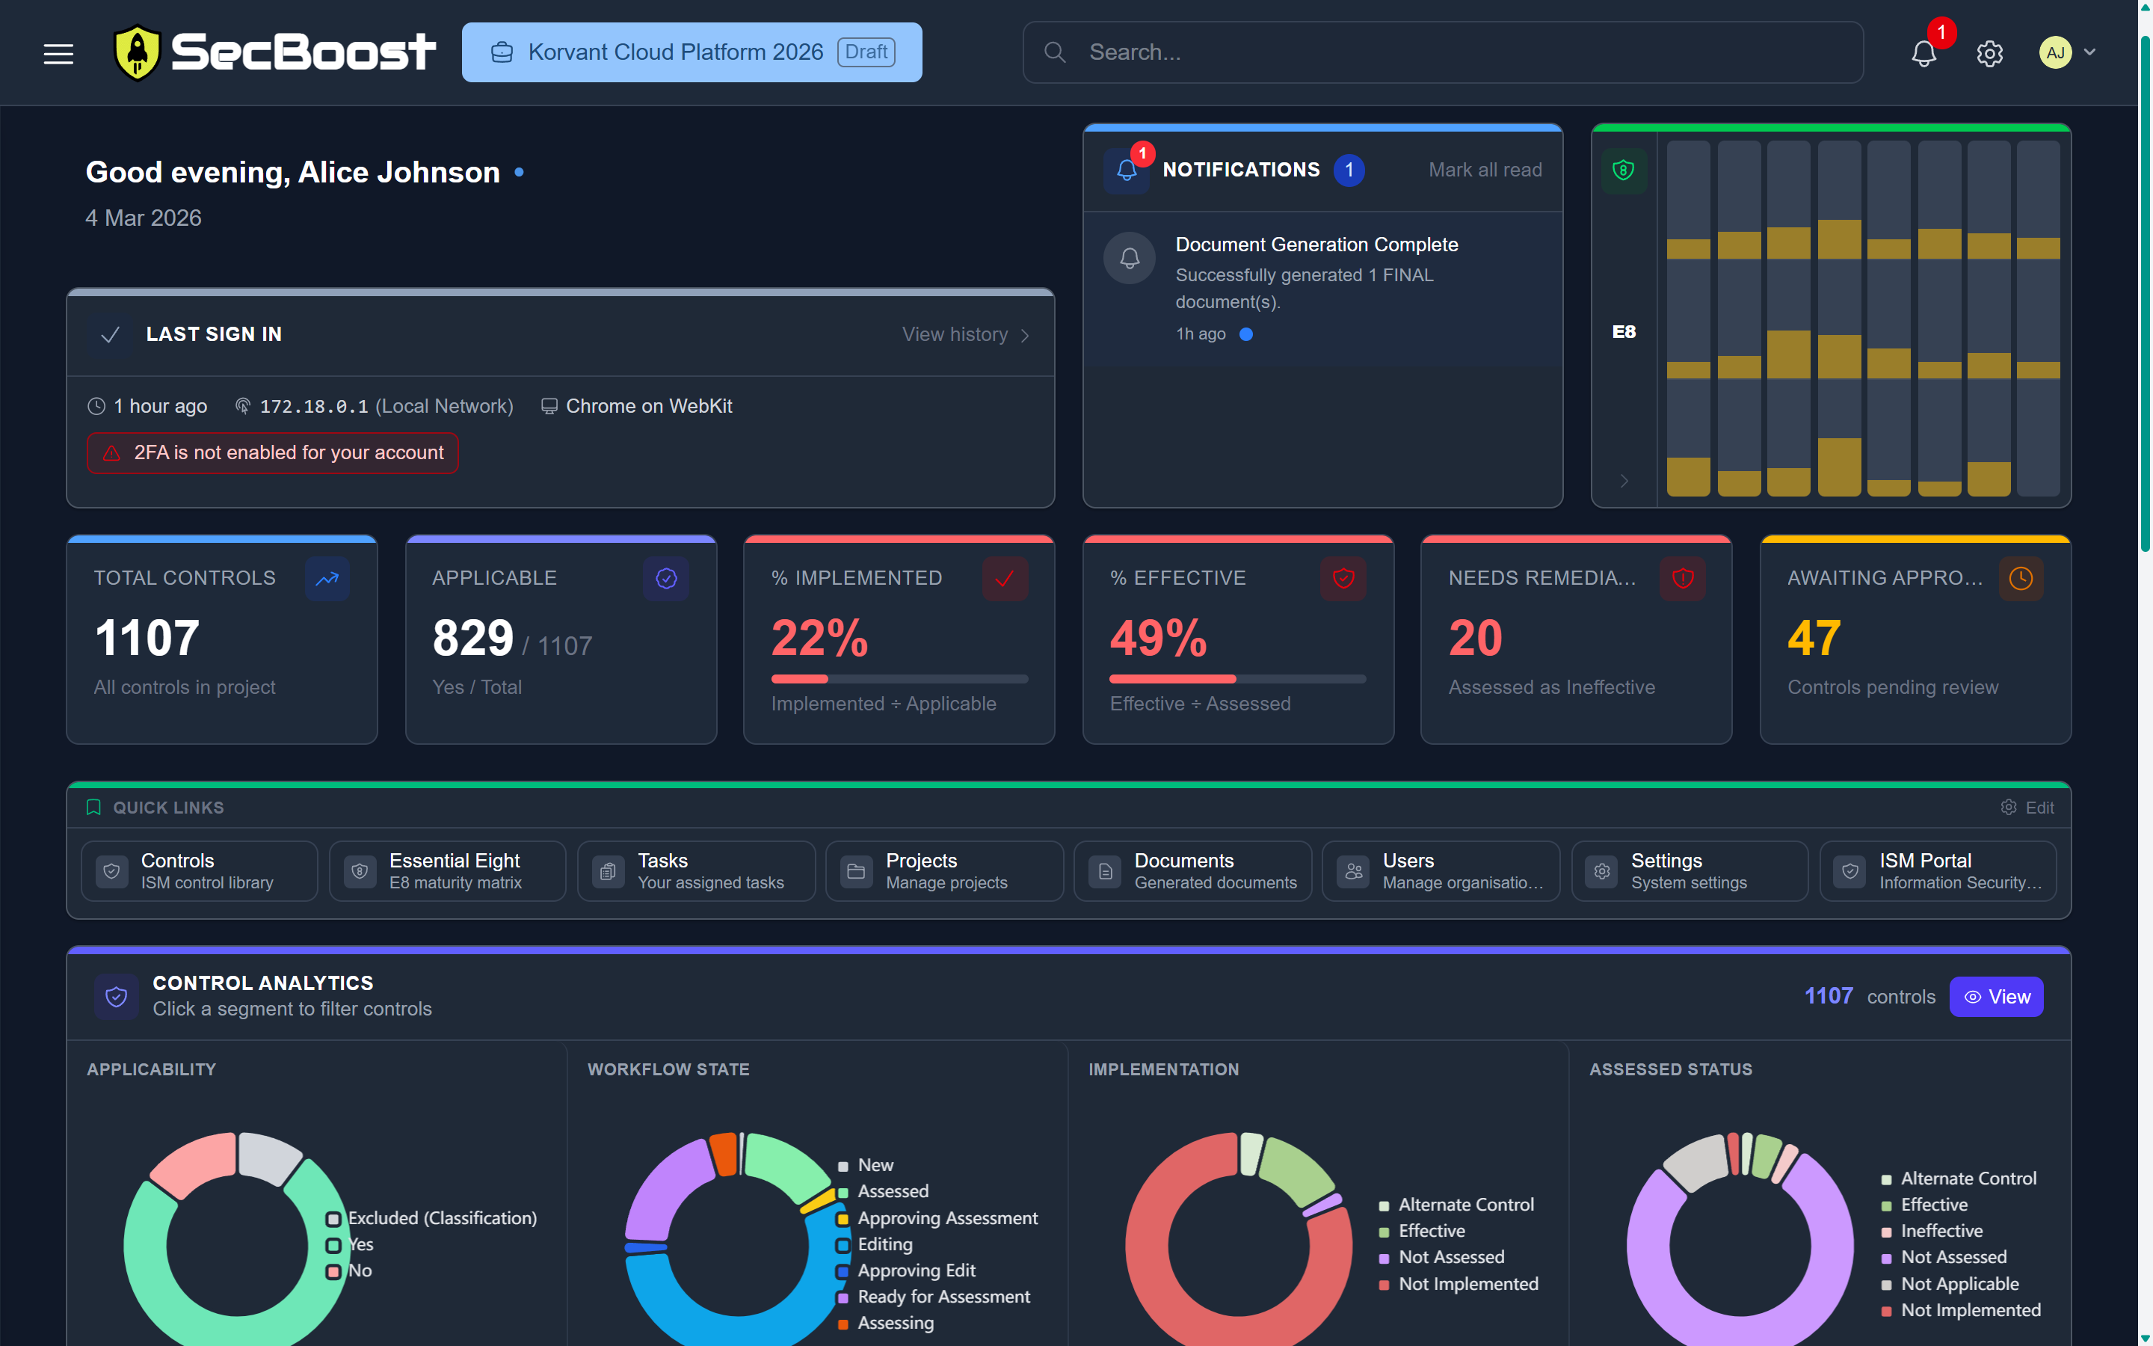Open Projects quick link
2153x1346 pixels.
click(945, 871)
